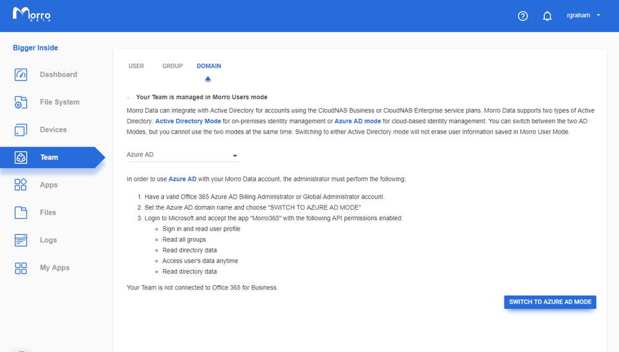Click "Your Team is managed in Morro Users mode"

[x=202, y=97]
